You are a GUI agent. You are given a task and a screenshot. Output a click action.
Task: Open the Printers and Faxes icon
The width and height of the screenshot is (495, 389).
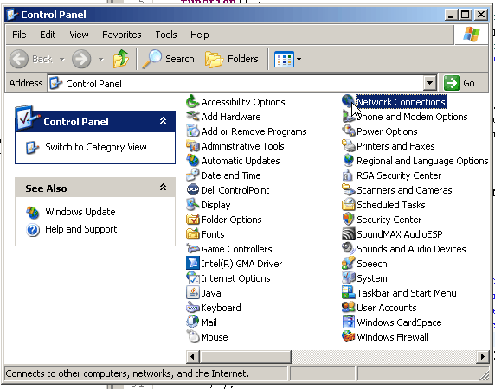[348, 146]
